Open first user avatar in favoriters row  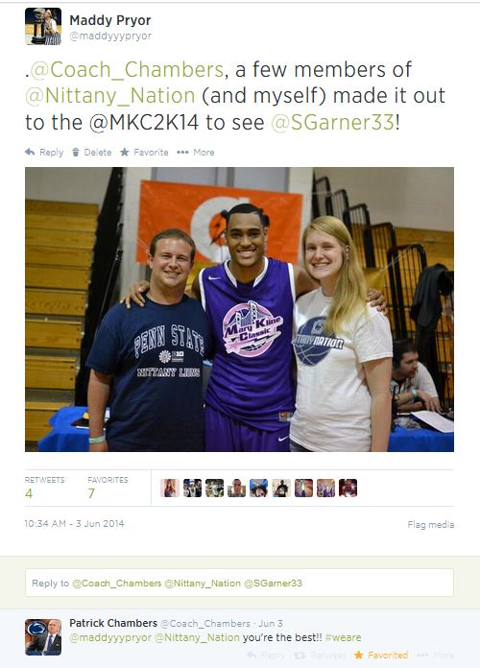[x=170, y=488]
